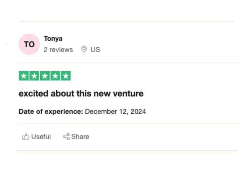Open Tonya's reviewer profile name
The height and width of the screenshot is (175, 245).
click(53, 38)
